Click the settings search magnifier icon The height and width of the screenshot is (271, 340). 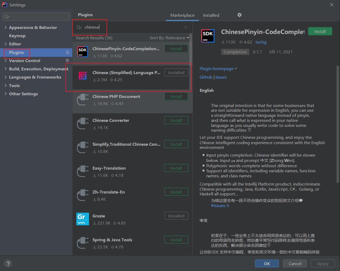pos(7,17)
